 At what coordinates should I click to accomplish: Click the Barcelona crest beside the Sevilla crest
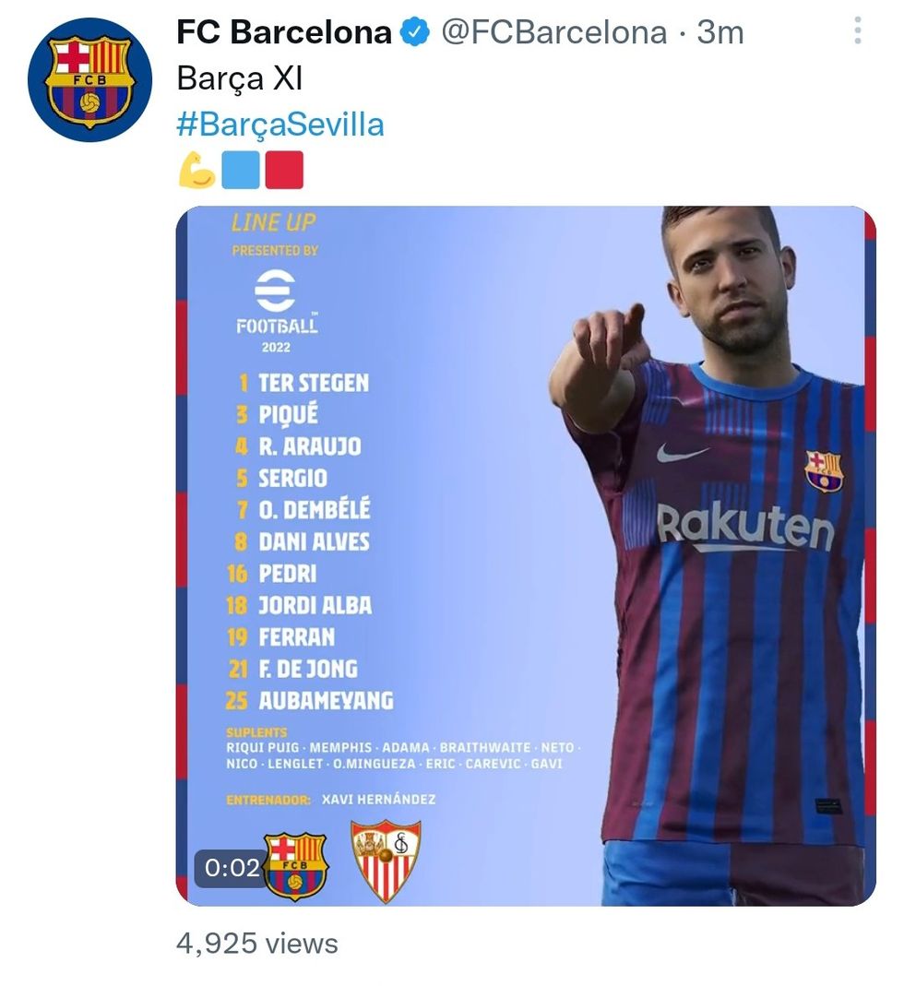click(x=295, y=865)
